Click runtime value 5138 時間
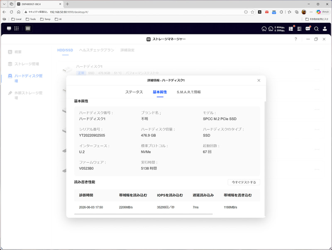Screen dimensions: 332x250 (149, 168)
